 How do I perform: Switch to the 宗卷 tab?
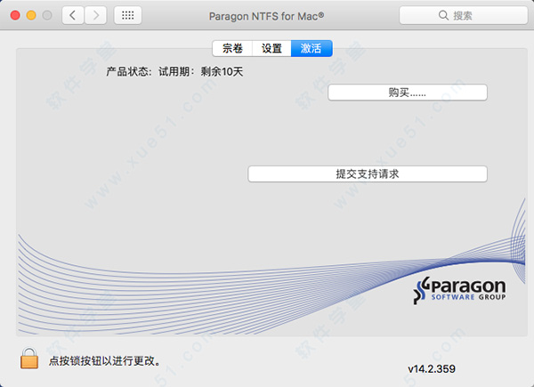[x=232, y=48]
